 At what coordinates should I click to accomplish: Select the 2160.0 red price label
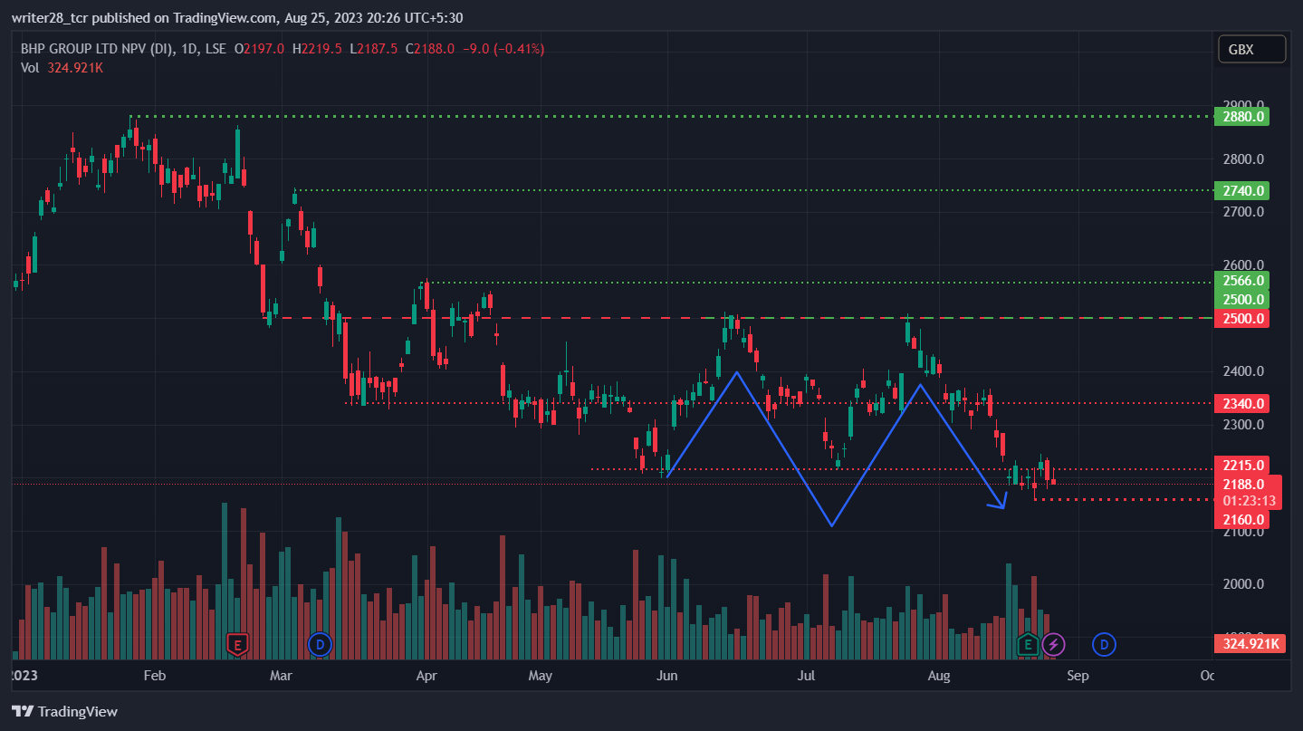[1242, 520]
